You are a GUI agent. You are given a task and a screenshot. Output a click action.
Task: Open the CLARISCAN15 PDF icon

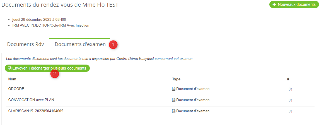click(290, 112)
